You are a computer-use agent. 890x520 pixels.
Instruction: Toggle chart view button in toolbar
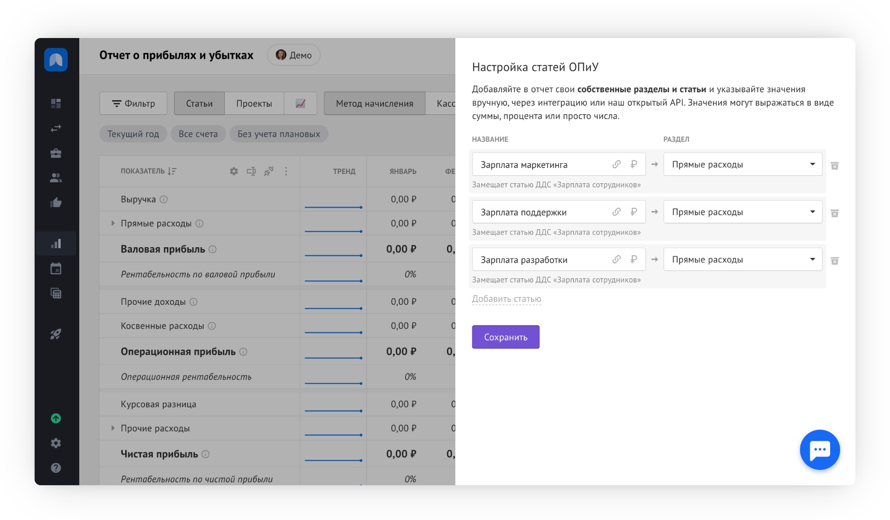click(300, 103)
